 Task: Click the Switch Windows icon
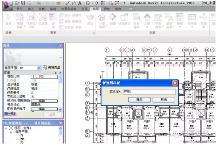tap(117, 3)
